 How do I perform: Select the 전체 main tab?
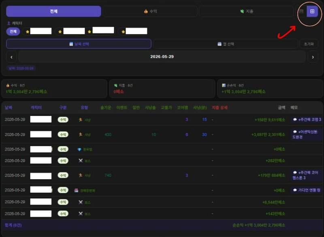click(53, 11)
